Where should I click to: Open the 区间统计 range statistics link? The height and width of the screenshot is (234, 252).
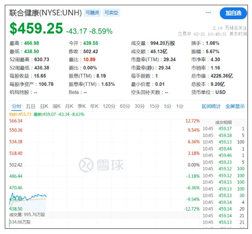pos(211,106)
